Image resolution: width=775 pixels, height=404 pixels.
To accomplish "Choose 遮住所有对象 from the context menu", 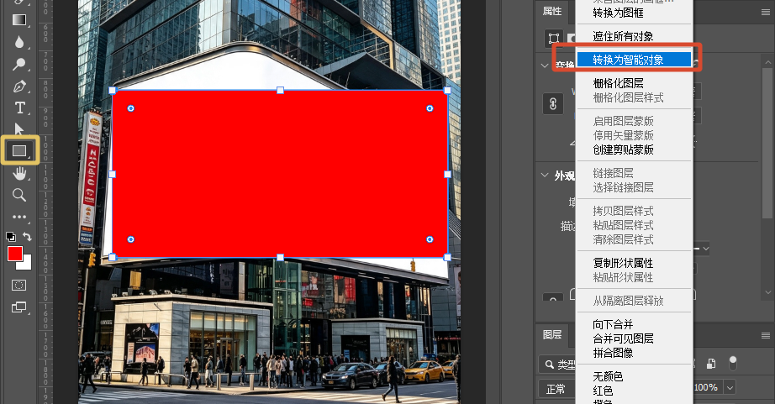I will [x=635, y=36].
